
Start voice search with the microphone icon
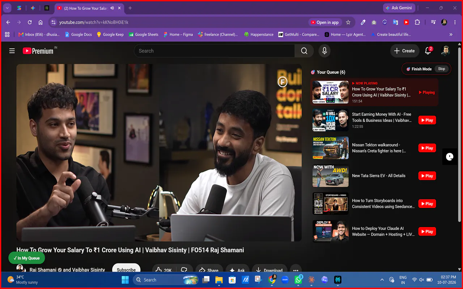point(324,51)
